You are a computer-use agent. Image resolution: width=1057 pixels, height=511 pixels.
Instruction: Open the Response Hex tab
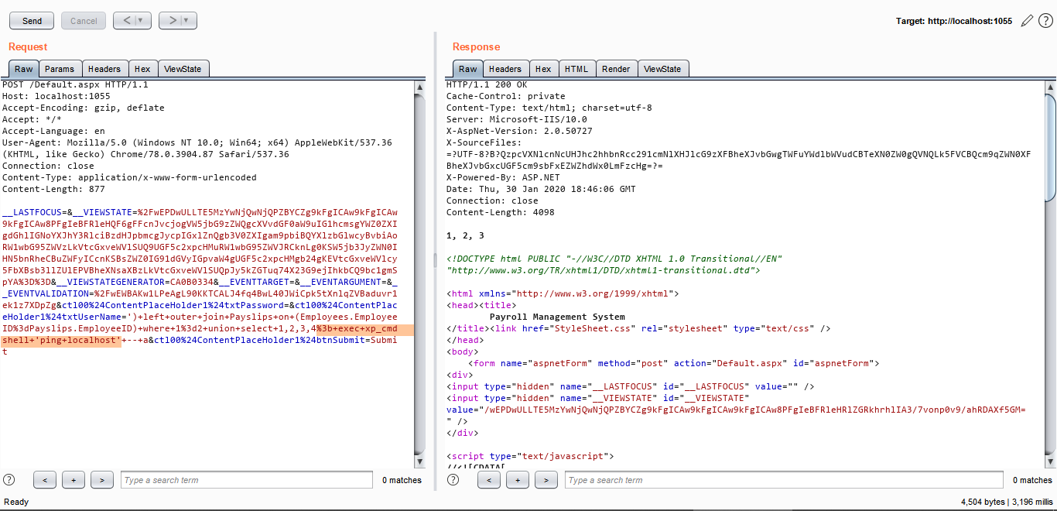tap(543, 69)
